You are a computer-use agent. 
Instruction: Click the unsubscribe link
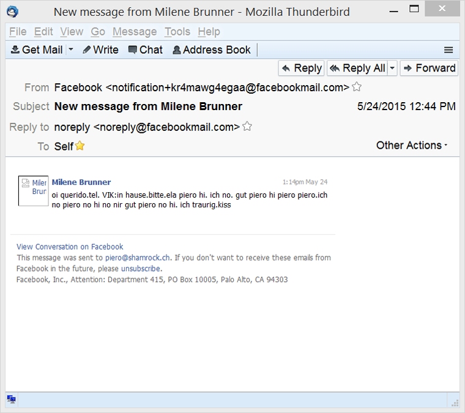[x=141, y=269]
